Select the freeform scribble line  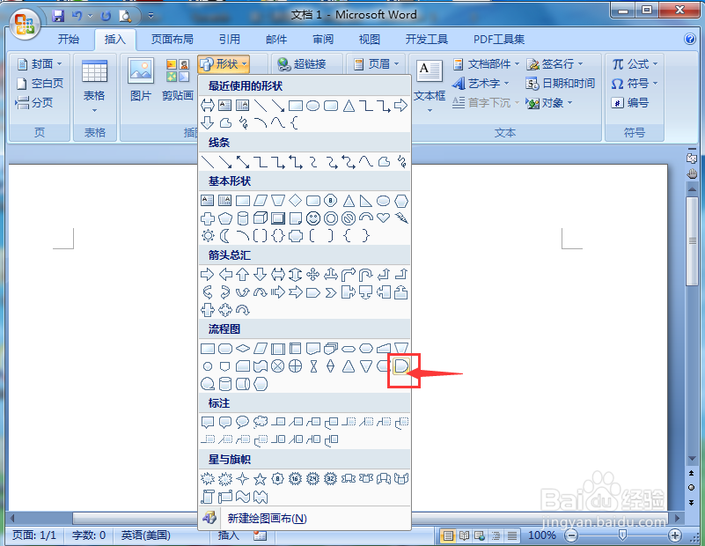pyautogui.click(x=401, y=161)
